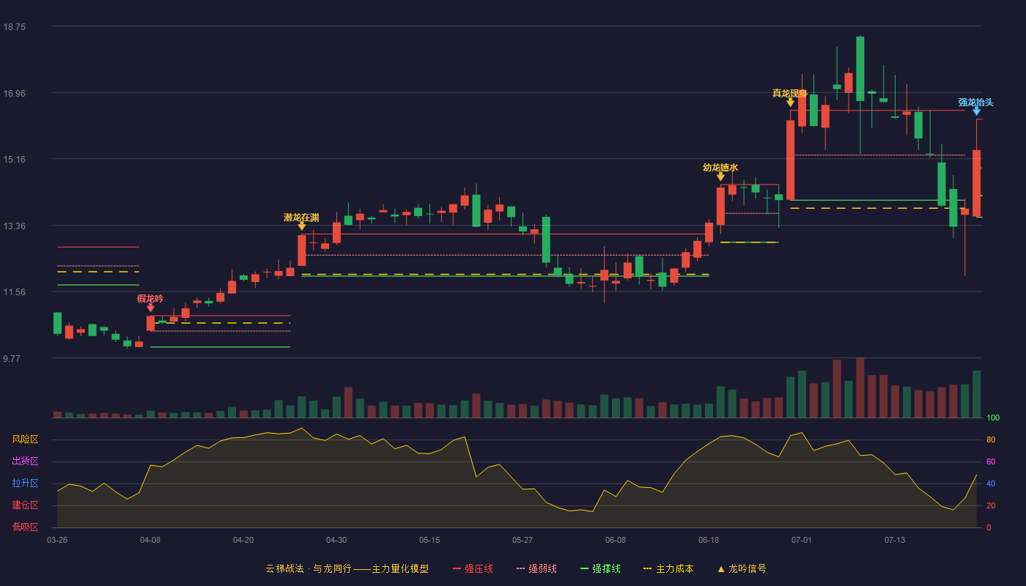Screen dimensions: 1026x586
Task: Toggle the 强压线 legend entry
Action: (473, 568)
